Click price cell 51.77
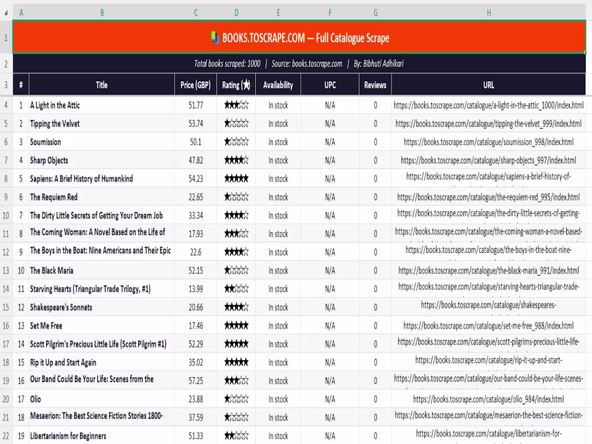The height and width of the screenshot is (444, 592). tap(195, 105)
